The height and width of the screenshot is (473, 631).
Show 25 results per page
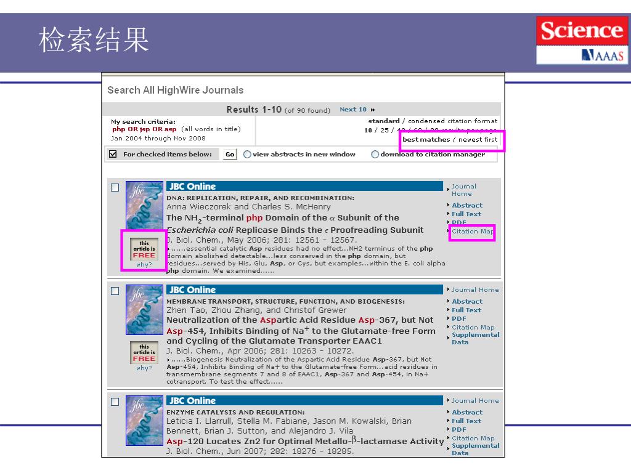385,131
